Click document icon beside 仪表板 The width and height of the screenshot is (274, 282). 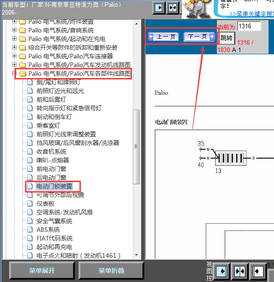click(x=30, y=204)
